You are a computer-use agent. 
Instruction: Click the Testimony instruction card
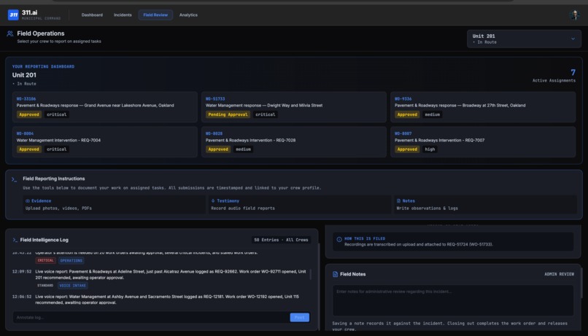click(300, 205)
